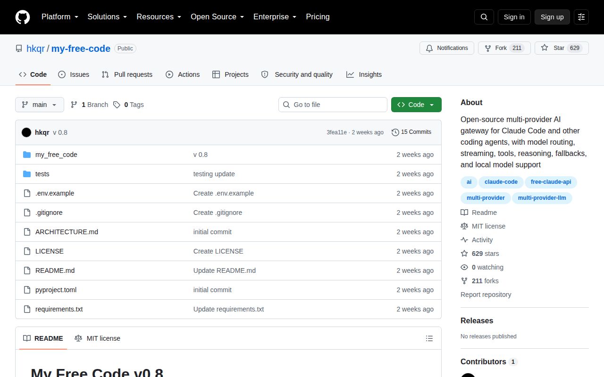Click the eye icon next to 0 watching

[464, 267]
